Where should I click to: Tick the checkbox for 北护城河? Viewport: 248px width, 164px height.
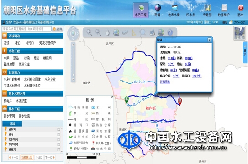pos(58,139)
